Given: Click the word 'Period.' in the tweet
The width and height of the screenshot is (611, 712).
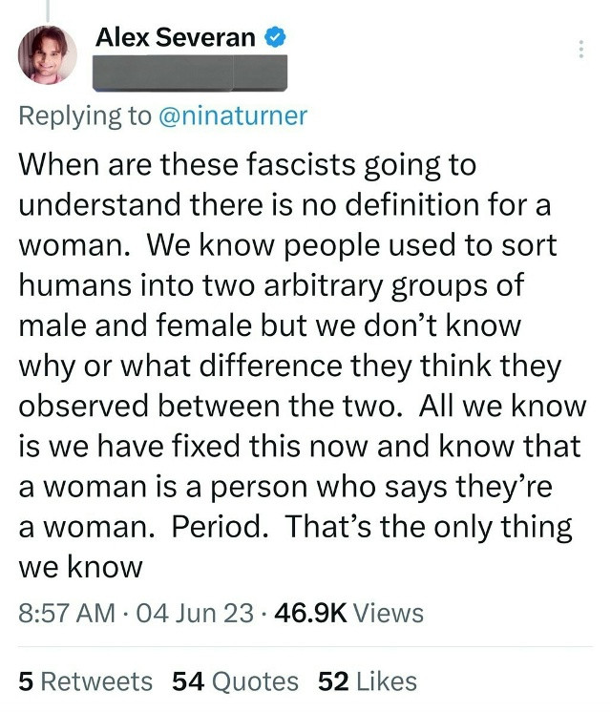Looking at the screenshot, I should [220, 527].
